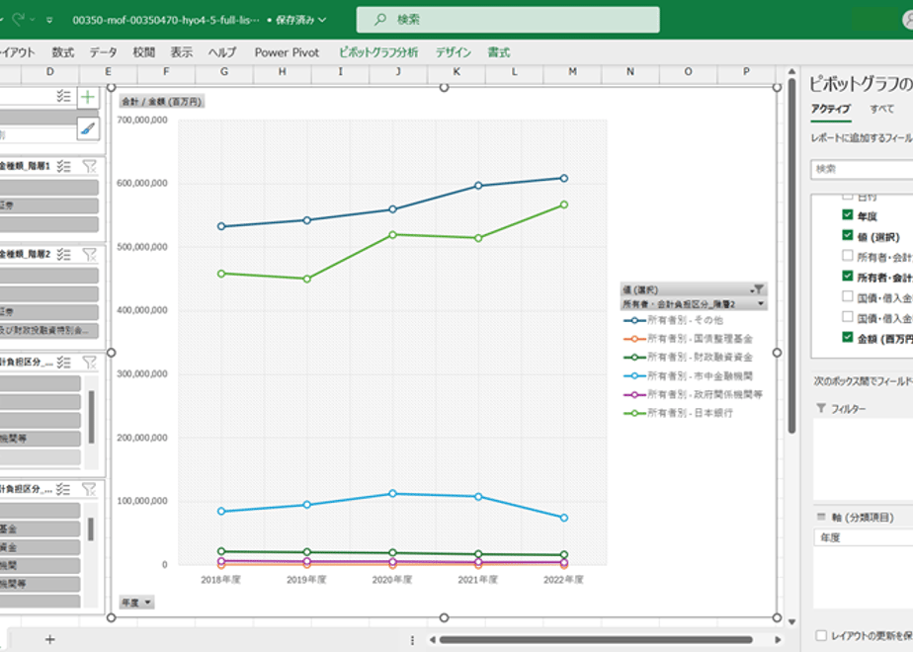Viewport: 913px width, 652px height.
Task: Clear the filter on the 階層1 slicer
Action: (89, 167)
